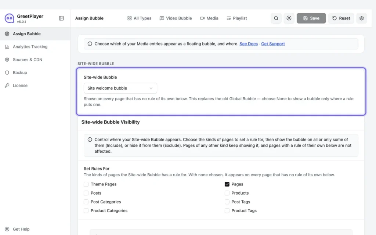Viewport: 376px width, 235px height.
Task: Open the Get Support link
Action: click(273, 44)
